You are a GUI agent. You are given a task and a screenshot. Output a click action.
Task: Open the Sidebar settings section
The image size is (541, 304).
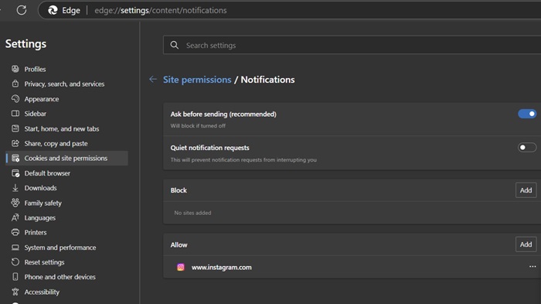click(35, 114)
